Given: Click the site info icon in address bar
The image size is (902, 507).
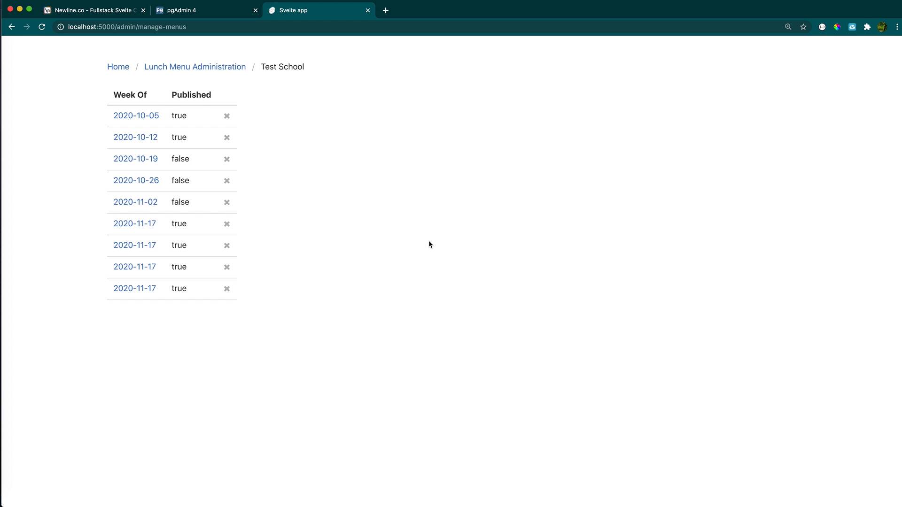Looking at the screenshot, I should (60, 27).
